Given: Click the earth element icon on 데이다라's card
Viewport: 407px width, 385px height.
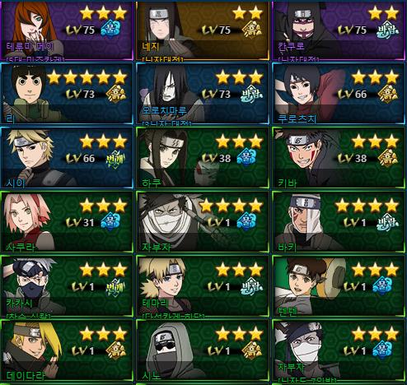Looking at the screenshot, I should pyautogui.click(x=115, y=351).
